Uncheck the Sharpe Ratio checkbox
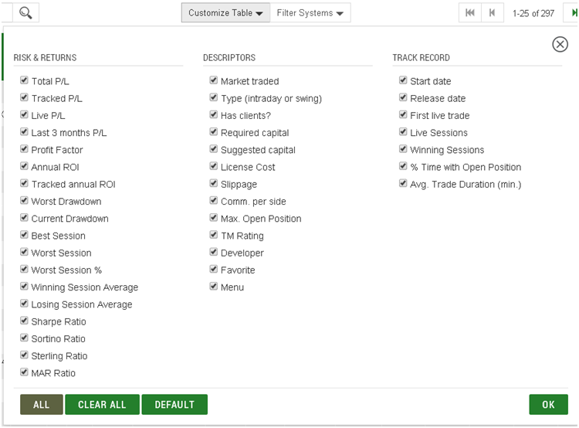Image resolution: width=579 pixels, height=428 pixels. click(x=24, y=321)
